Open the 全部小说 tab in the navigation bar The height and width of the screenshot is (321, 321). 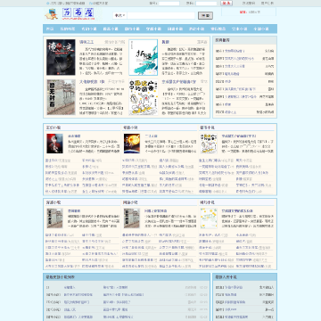click(x=261, y=29)
